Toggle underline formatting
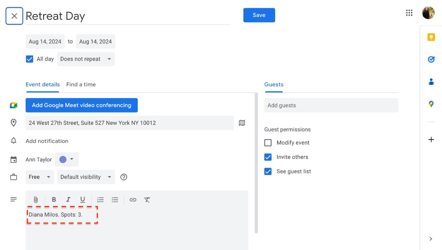 (83, 200)
